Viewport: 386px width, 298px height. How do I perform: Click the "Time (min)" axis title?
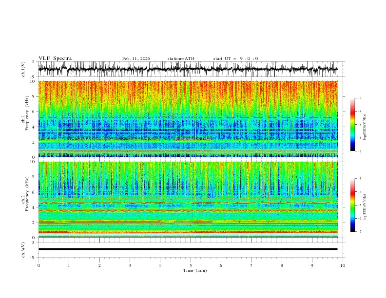[195, 270]
